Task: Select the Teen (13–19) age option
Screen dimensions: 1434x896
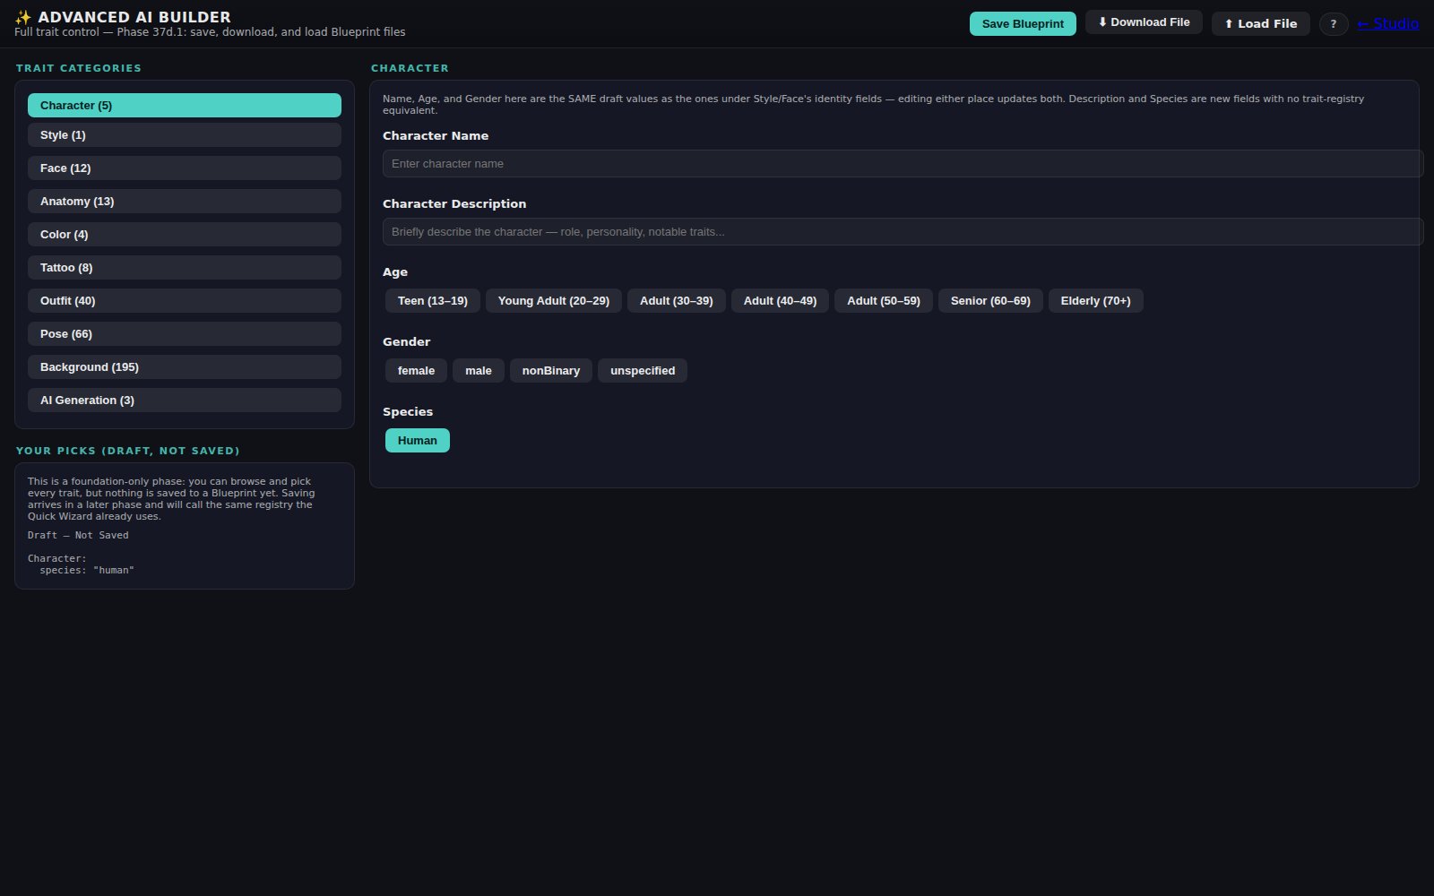Action: (x=433, y=301)
